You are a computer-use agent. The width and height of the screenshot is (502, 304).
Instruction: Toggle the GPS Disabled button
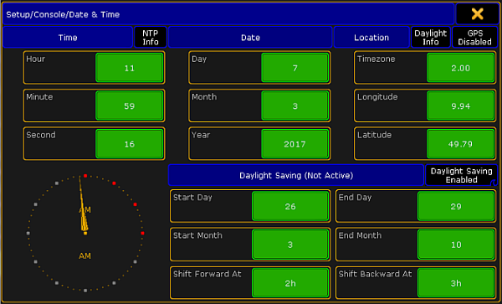tap(474, 38)
